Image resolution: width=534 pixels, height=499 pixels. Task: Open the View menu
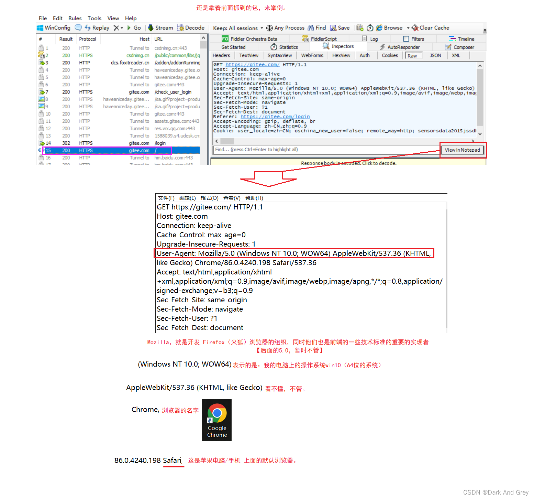[x=113, y=18]
